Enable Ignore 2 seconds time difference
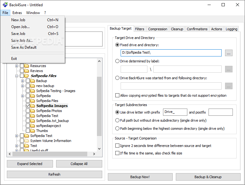The width and height of the screenshot is (245, 185). [117, 146]
